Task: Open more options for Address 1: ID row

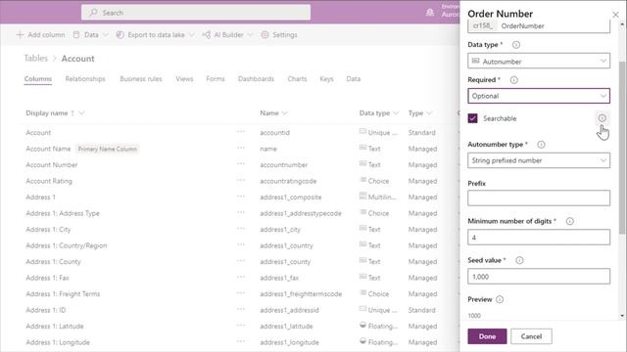Action: click(240, 309)
